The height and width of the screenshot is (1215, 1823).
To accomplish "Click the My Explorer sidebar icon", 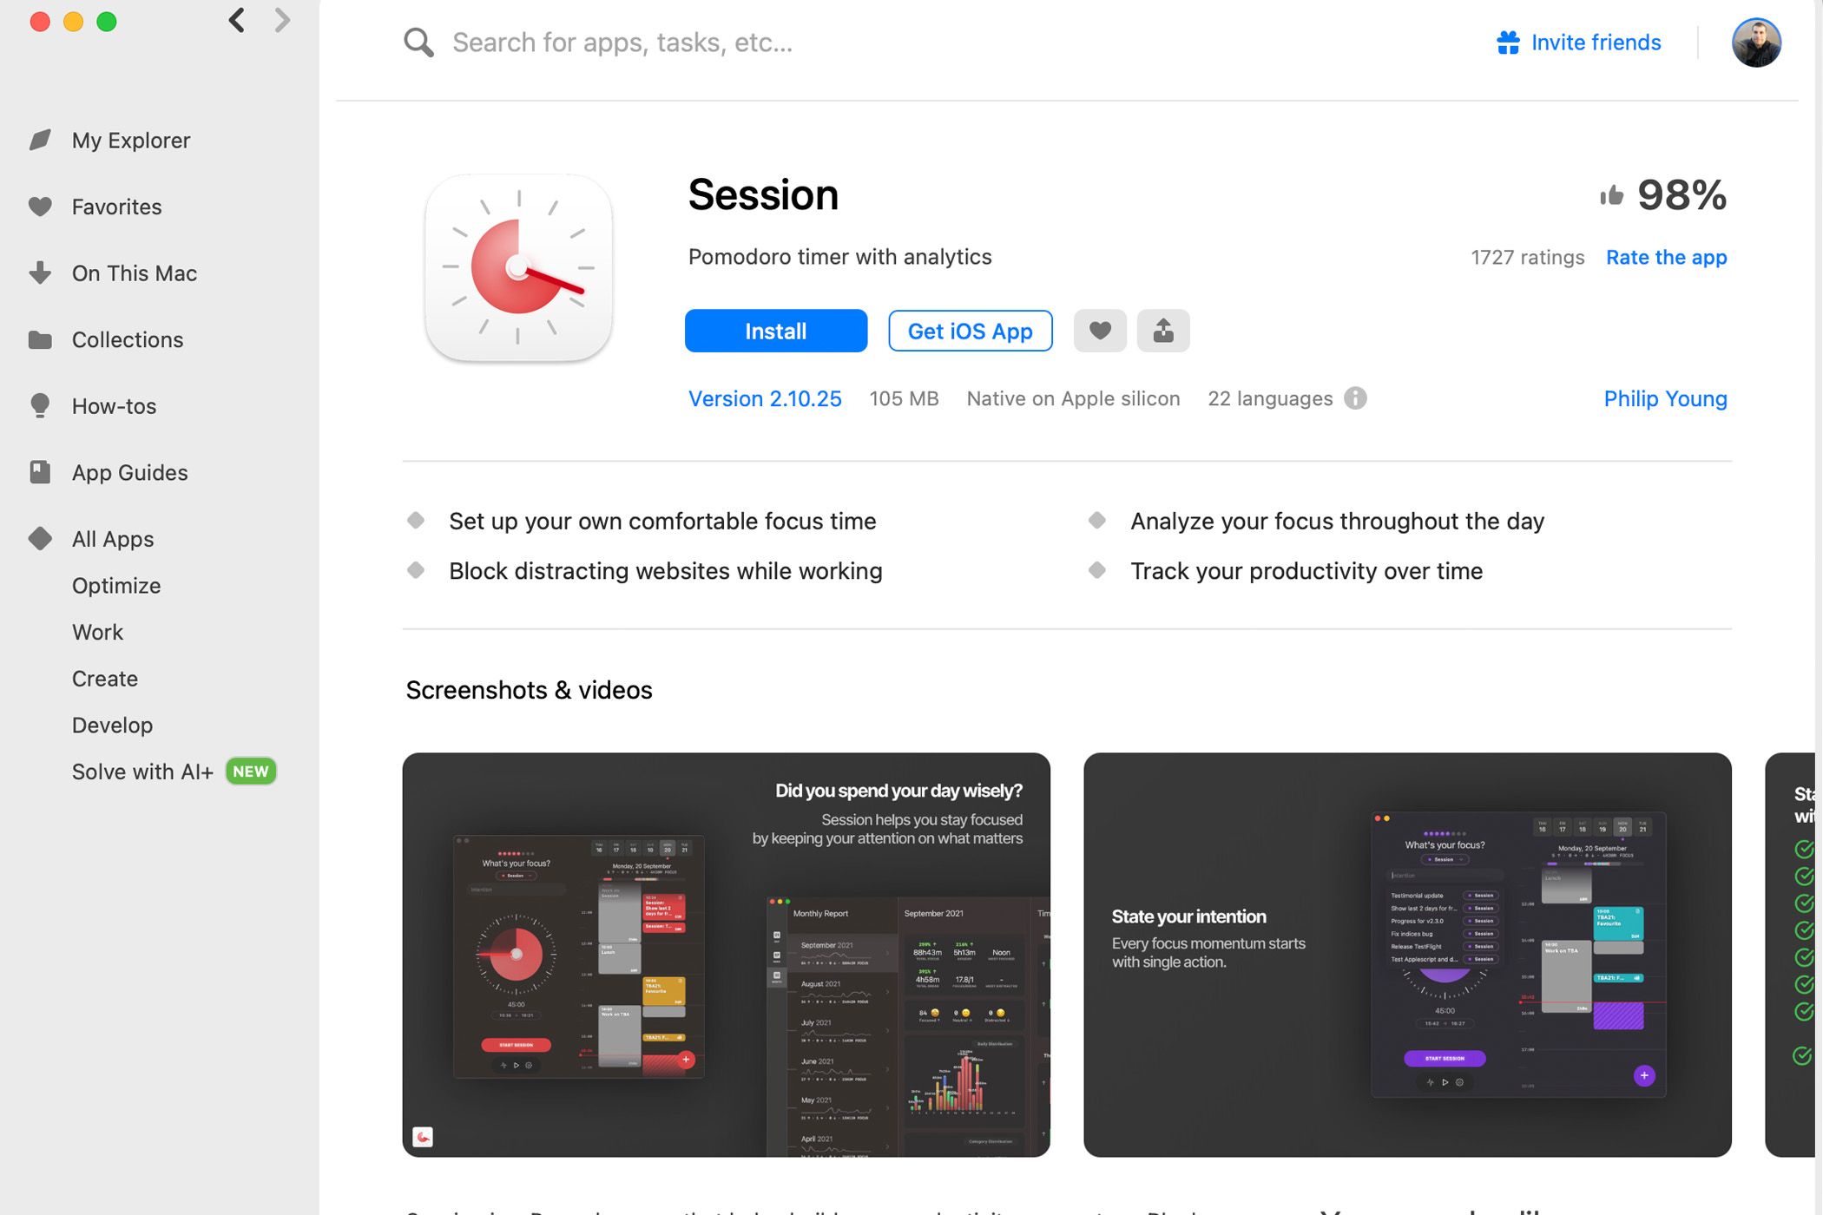I will pos(41,140).
